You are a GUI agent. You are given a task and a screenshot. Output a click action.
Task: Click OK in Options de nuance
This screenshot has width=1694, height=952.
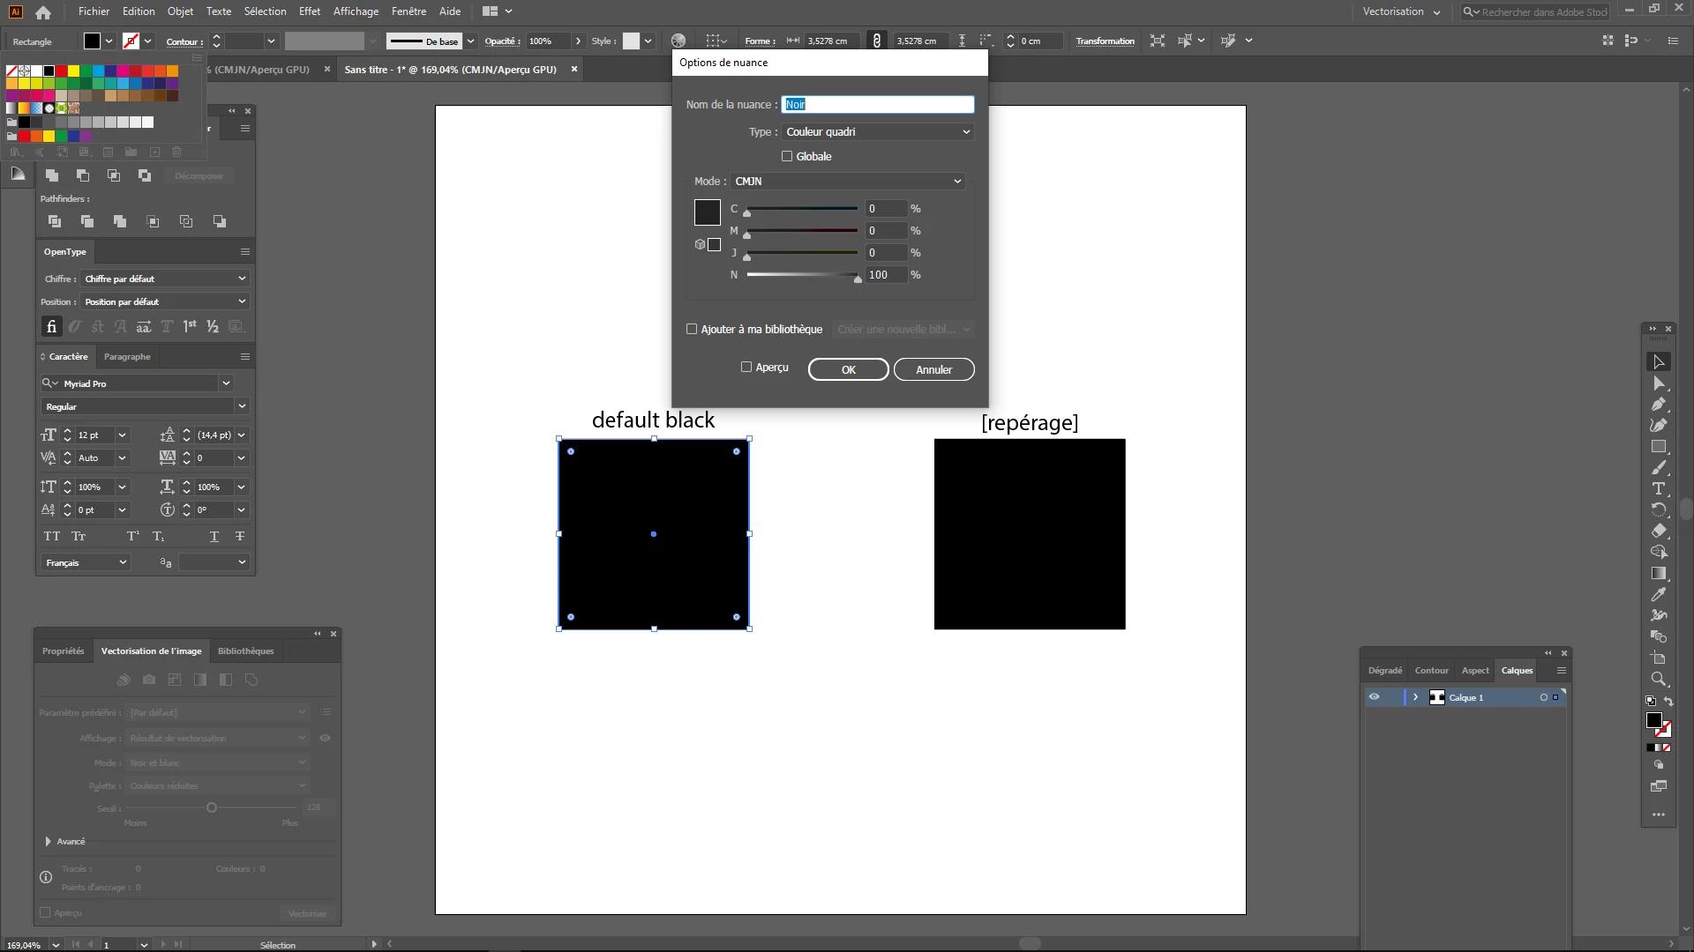point(848,369)
